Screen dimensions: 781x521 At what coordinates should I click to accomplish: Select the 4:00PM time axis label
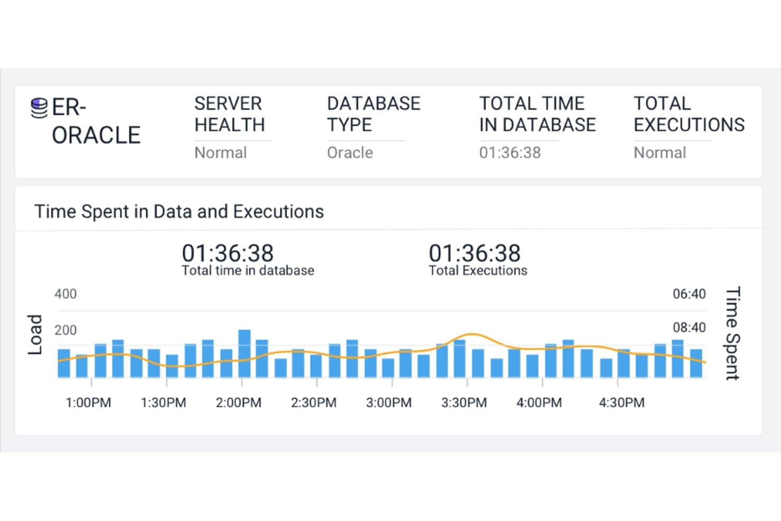pyautogui.click(x=539, y=403)
